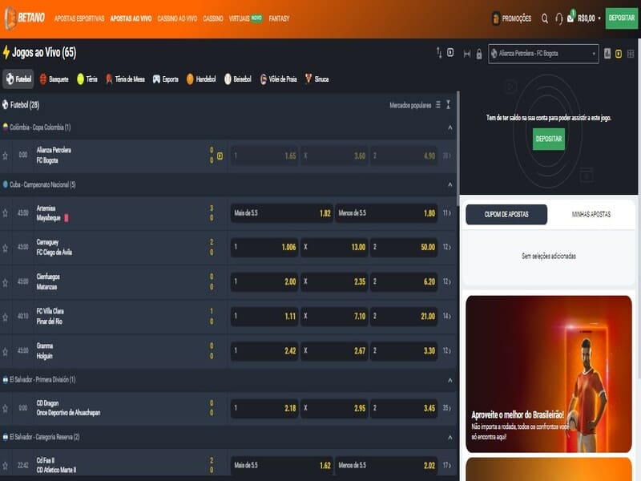Open the CD Dragon match details

click(x=68, y=408)
